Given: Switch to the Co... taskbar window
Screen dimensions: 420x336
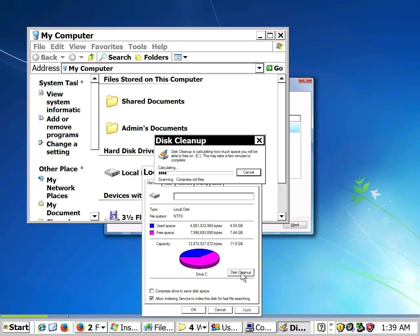Looking at the screenshot, I should (x=260, y=327).
